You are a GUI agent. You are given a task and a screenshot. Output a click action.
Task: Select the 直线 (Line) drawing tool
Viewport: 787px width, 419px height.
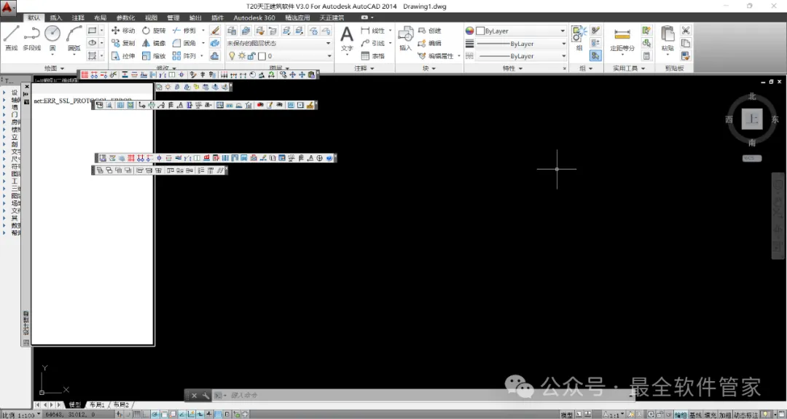pos(11,38)
